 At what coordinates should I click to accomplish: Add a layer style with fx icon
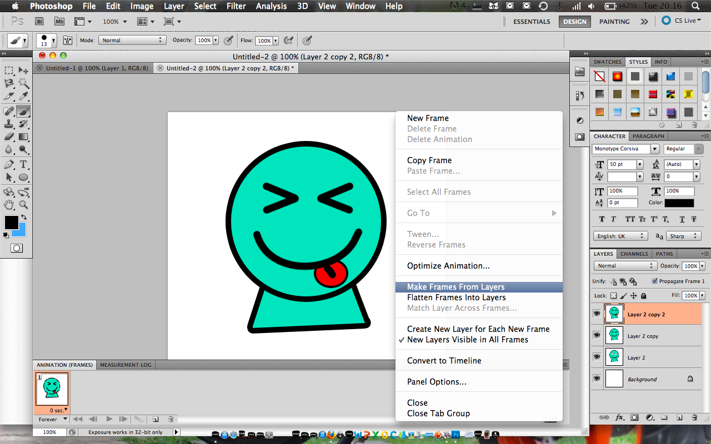(619, 417)
